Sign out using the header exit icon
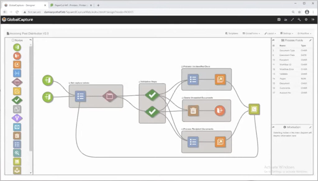The height and width of the screenshot is (181, 318). click(x=313, y=20)
